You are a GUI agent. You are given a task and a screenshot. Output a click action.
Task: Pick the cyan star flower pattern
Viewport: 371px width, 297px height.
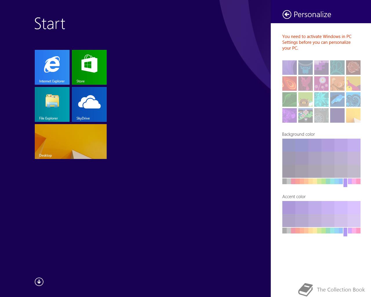[x=321, y=99]
